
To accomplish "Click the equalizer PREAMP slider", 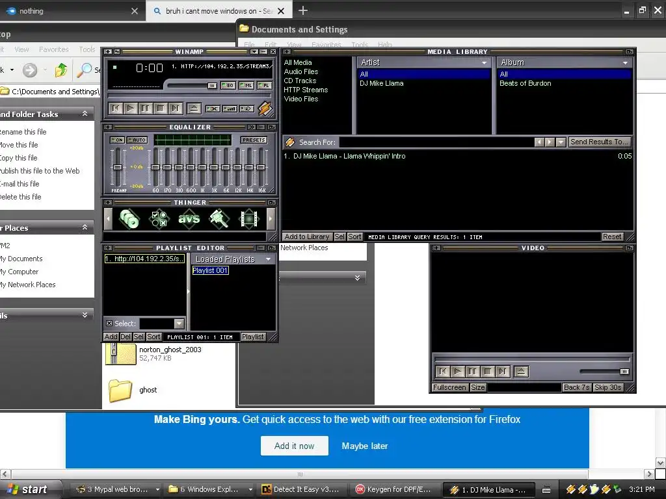I will point(117,167).
